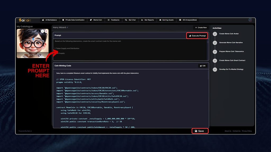Open the IDO Analysis(Beta) tab
Viewport: 271px width, 152px height.
(188, 20)
